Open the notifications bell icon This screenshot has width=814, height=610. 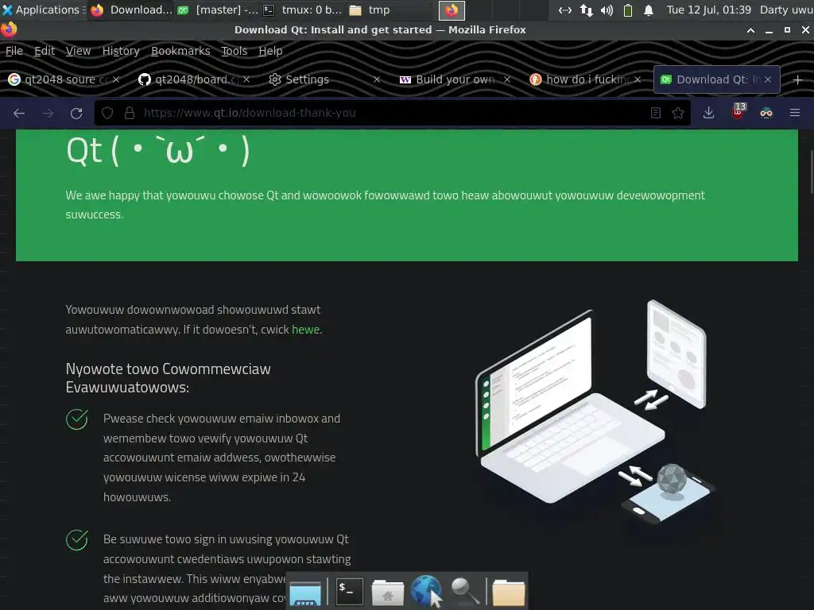[649, 10]
